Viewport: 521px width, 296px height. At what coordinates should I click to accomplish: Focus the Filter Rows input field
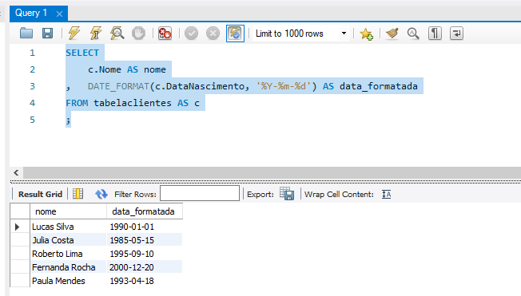pos(199,193)
